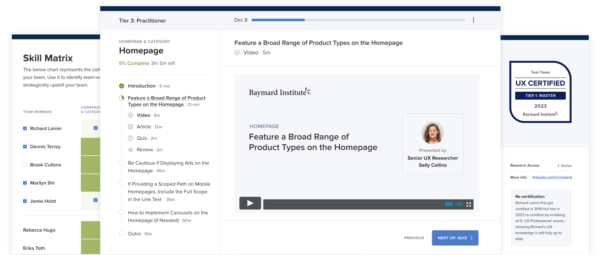This screenshot has width=601, height=255.
Task: Open the Introduction lesson
Action: click(x=142, y=86)
